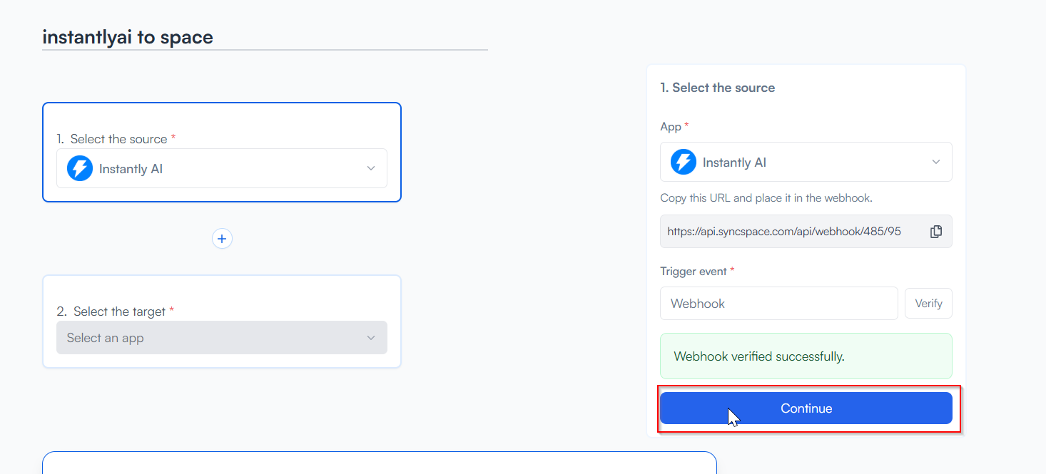Expand the source card dropdown chevron

tap(371, 169)
